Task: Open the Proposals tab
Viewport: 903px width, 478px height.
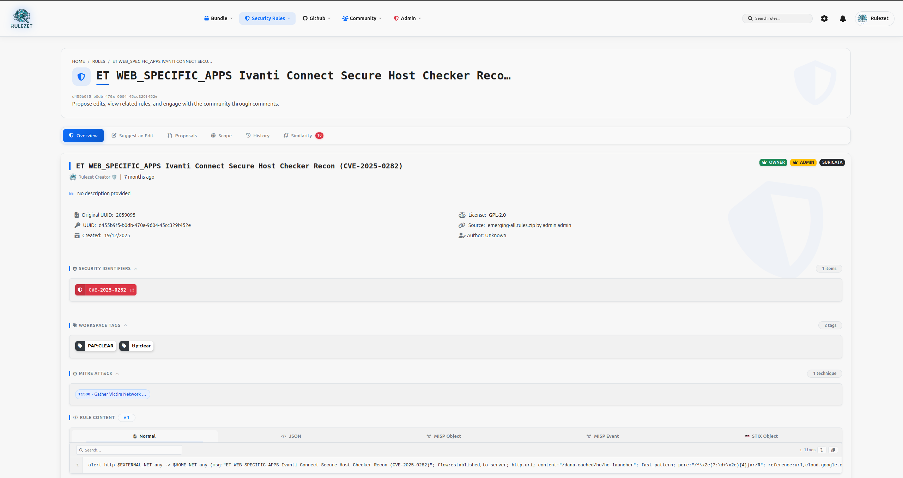Action: click(182, 136)
